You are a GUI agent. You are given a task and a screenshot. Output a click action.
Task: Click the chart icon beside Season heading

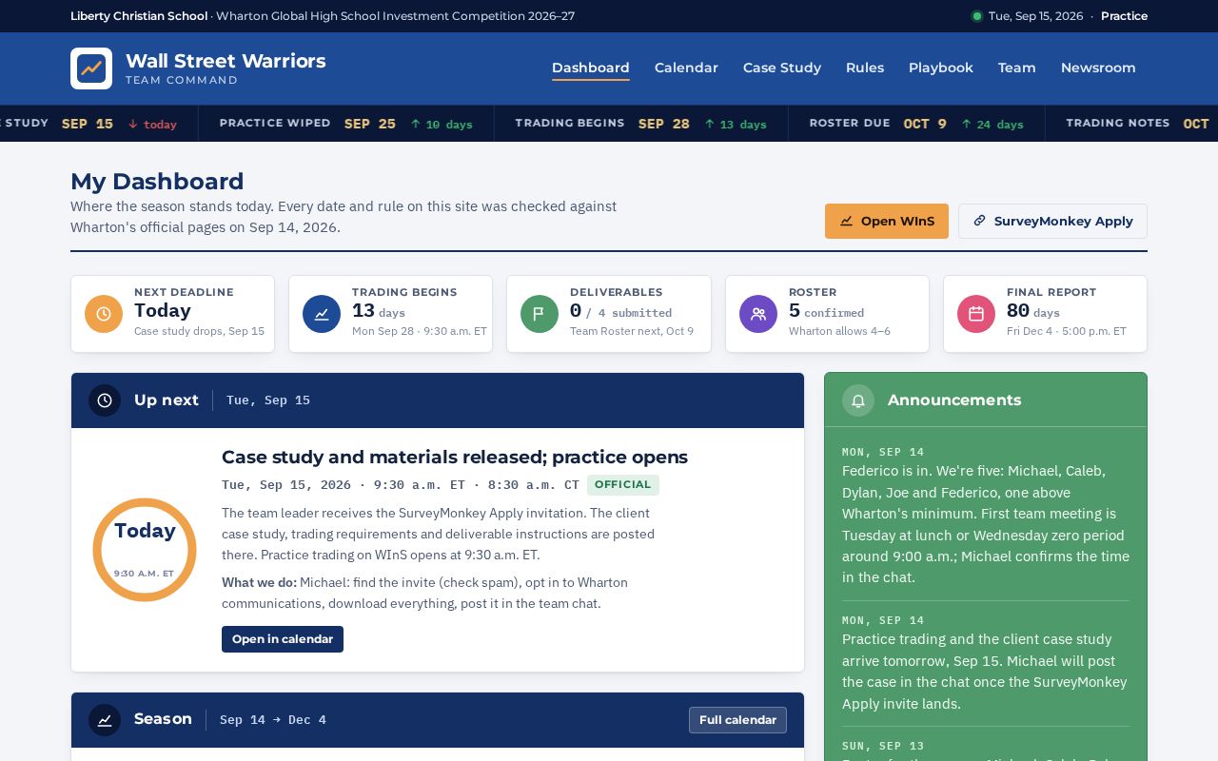point(105,720)
